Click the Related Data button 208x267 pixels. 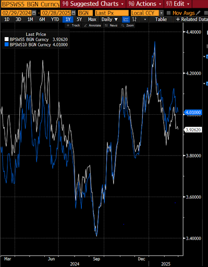(192, 19)
